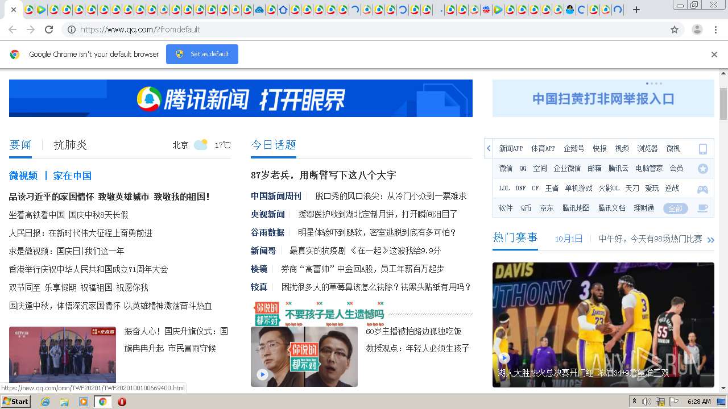This screenshot has height=409, width=728.
Task: Reload the current page
Action: pos(49,30)
